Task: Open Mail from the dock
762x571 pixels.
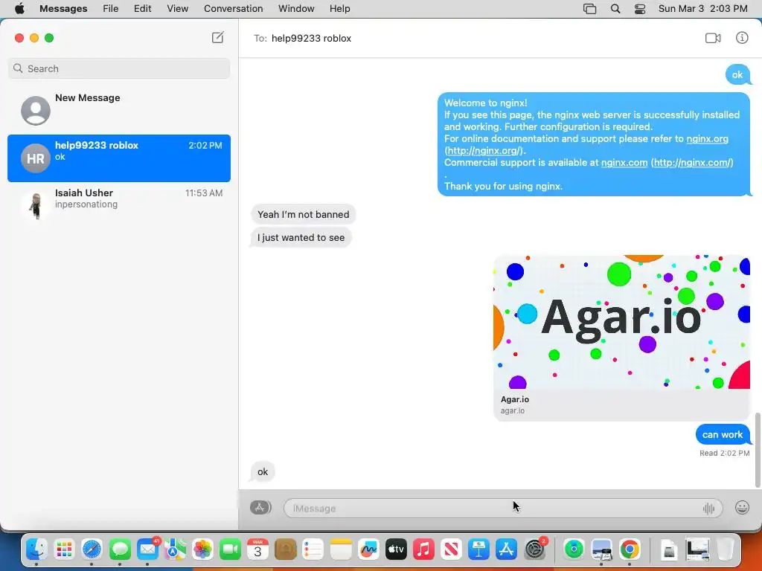Action: [x=147, y=549]
